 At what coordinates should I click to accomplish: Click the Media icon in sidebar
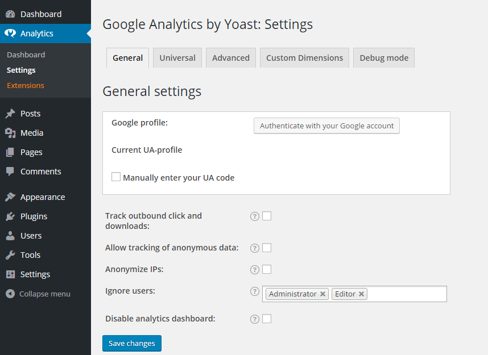click(10, 133)
